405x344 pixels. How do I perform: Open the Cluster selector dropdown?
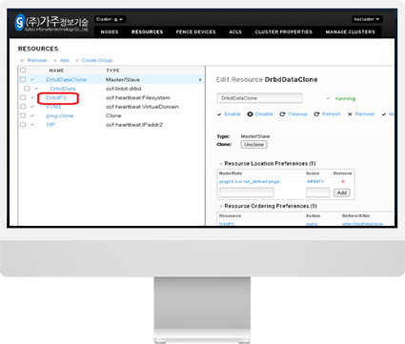coord(110,19)
